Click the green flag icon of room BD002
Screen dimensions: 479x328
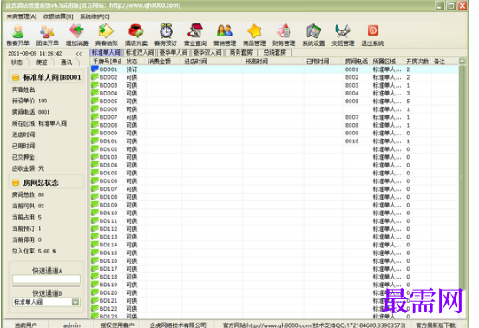click(x=95, y=77)
